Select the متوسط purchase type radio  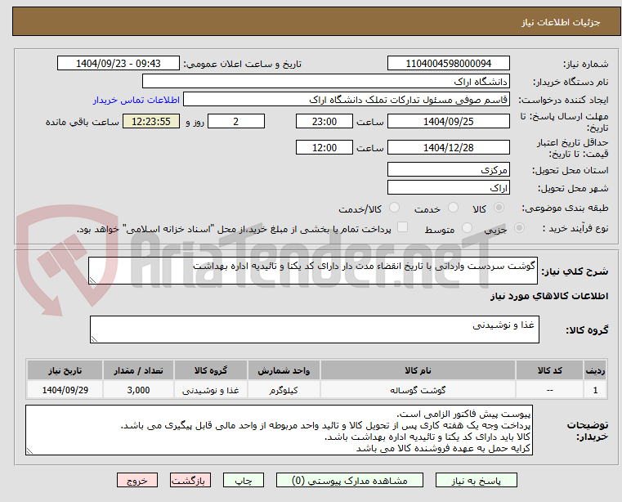[x=467, y=228]
